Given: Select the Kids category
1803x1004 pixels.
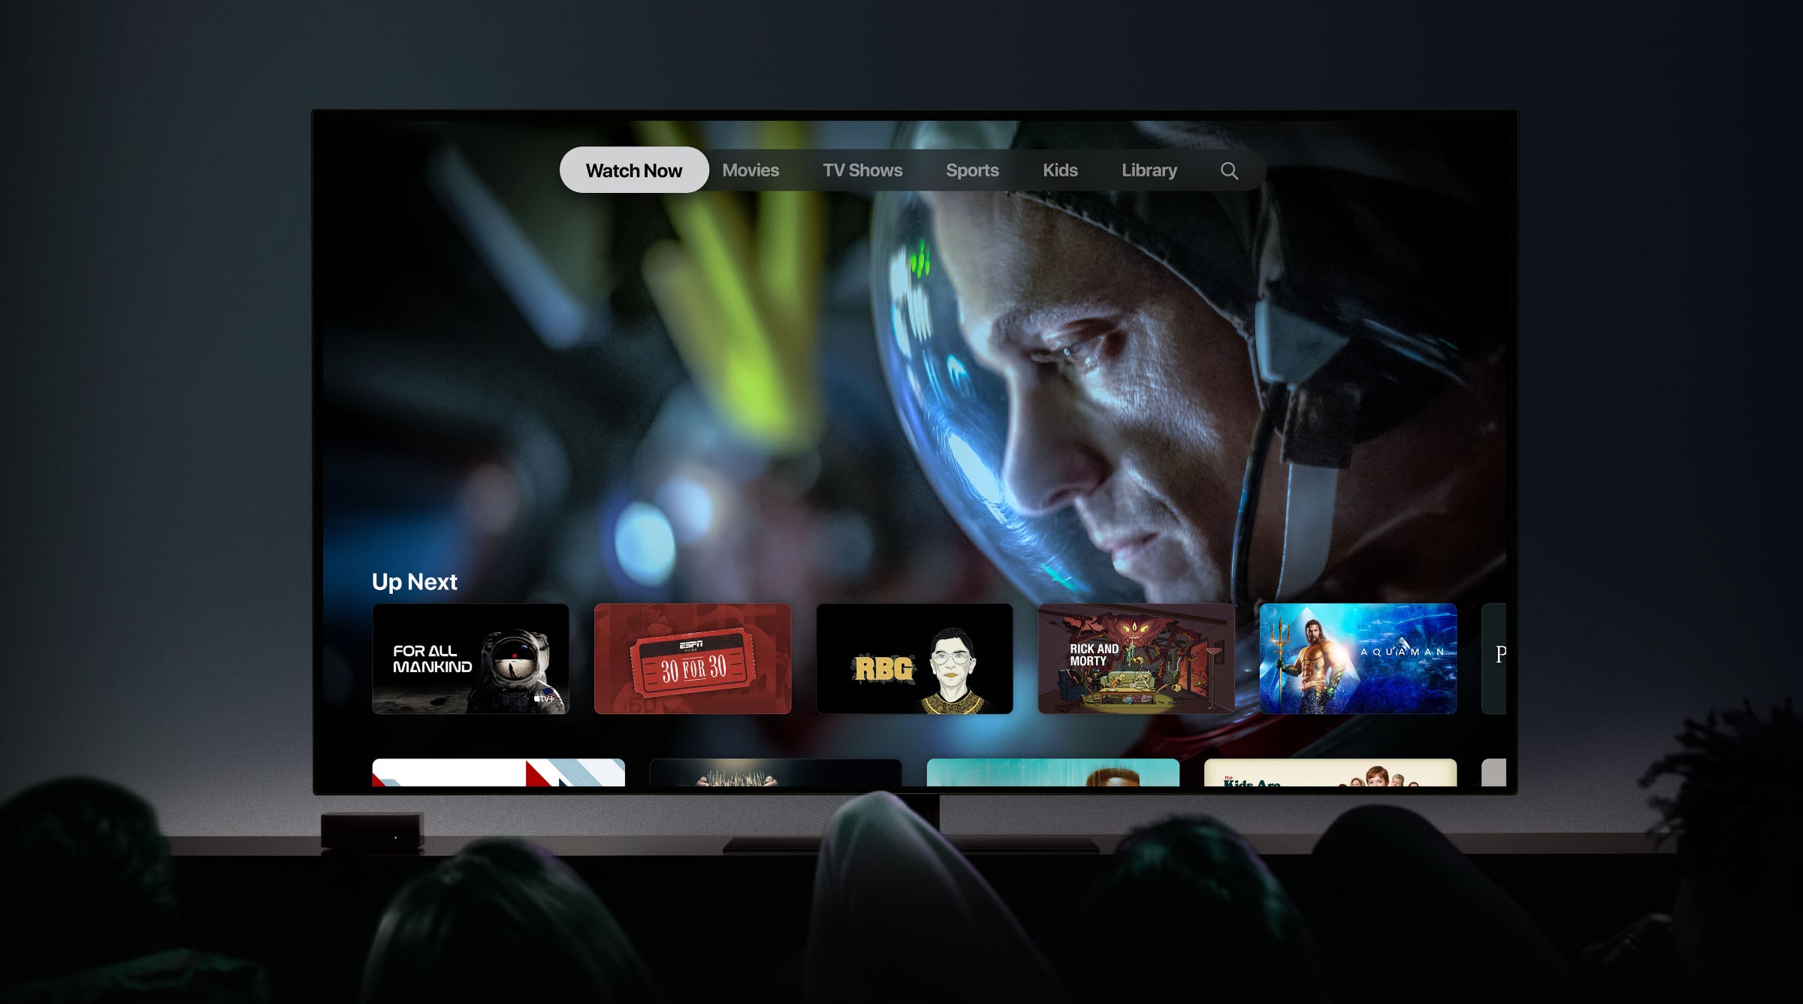Looking at the screenshot, I should (x=1060, y=170).
